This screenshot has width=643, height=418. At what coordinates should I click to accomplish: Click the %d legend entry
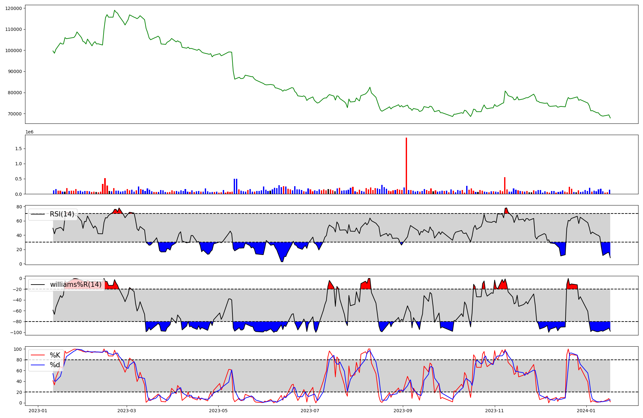click(55, 365)
